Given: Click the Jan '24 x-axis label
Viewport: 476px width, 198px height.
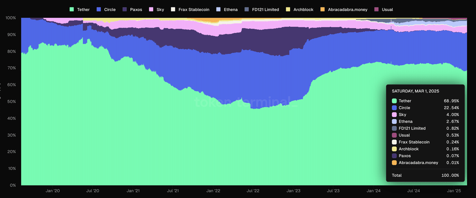Looking at the screenshot, I should pyautogui.click(x=373, y=191).
